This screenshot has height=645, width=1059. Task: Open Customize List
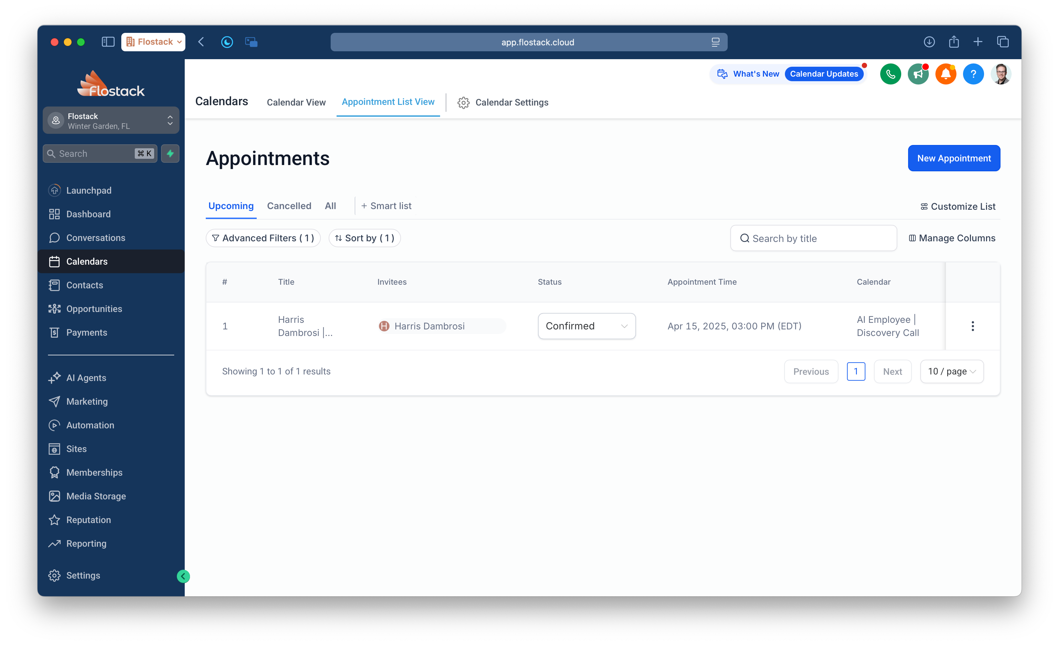click(x=957, y=206)
